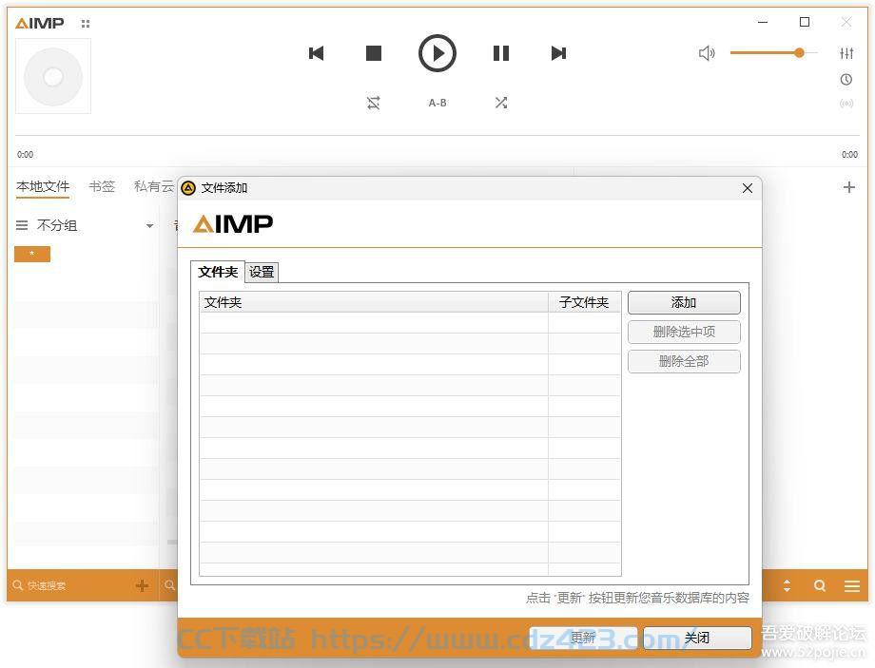Switch to the 本地文件 tab

pos(43,186)
